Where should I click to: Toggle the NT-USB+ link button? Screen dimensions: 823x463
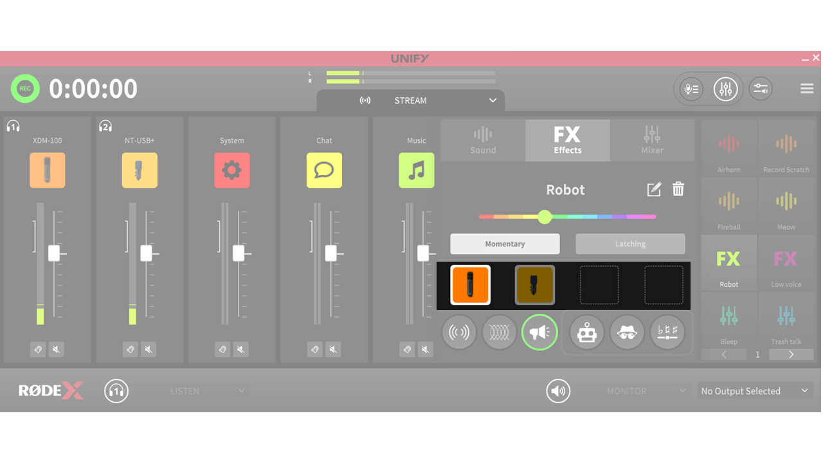click(x=130, y=349)
